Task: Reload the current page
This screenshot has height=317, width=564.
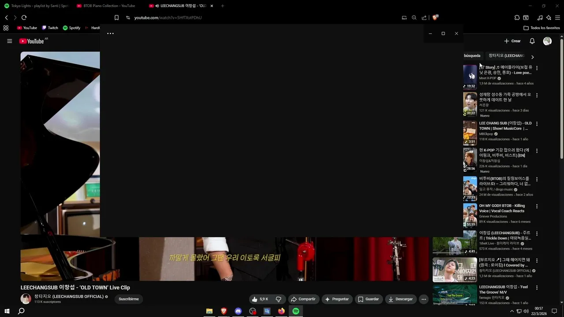Action: [x=24, y=18]
